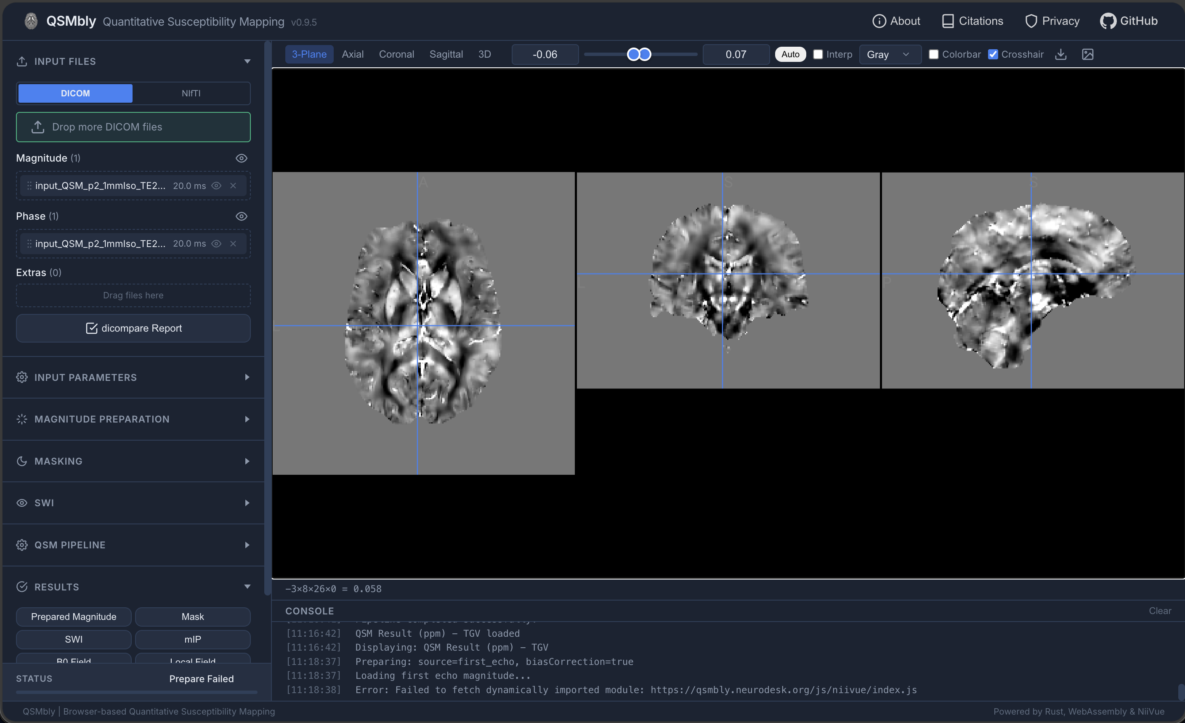The width and height of the screenshot is (1185, 723).
Task: Click the upload icon in Drop more DICOM files
Action: (38, 127)
